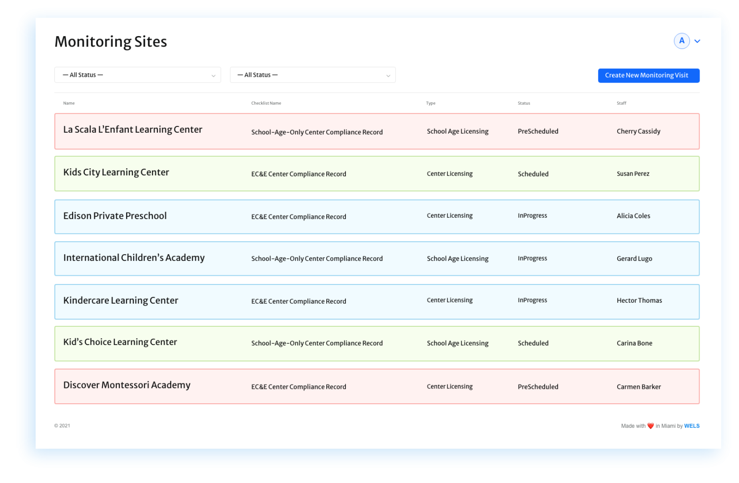Viewport: 739px width, 483px height.
Task: Click Create New Monitoring Visit button
Action: click(x=648, y=75)
